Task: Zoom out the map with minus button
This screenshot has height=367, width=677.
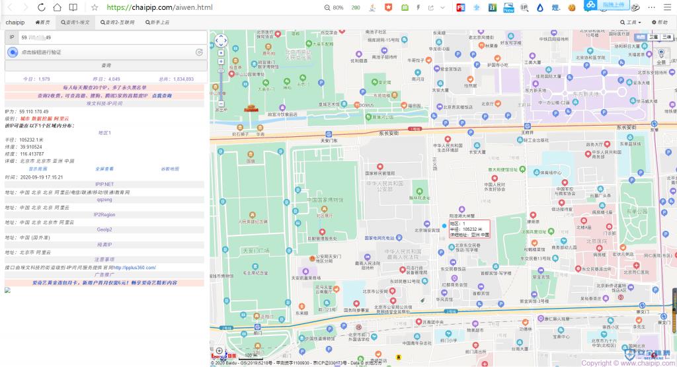Action: [x=221, y=104]
